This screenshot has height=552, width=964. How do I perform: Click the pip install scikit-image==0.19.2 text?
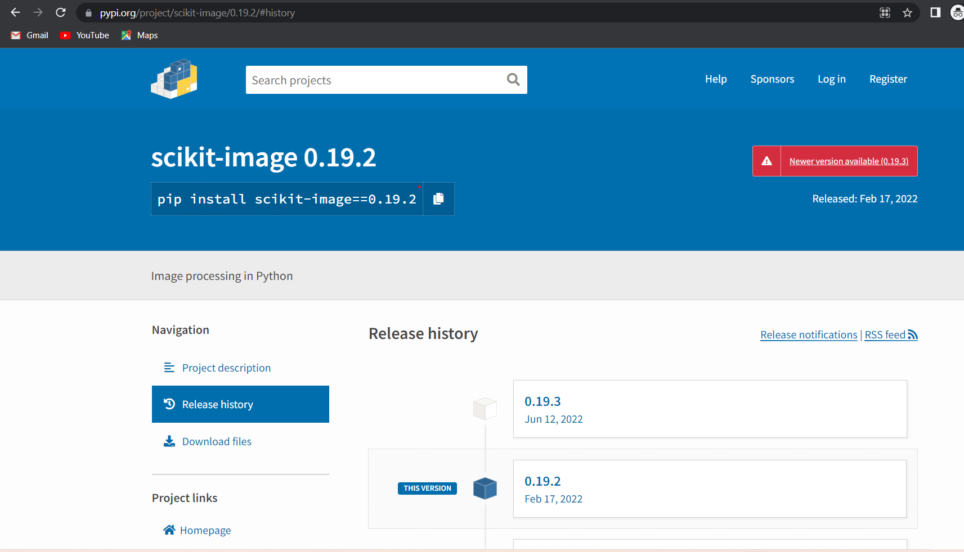click(x=287, y=199)
